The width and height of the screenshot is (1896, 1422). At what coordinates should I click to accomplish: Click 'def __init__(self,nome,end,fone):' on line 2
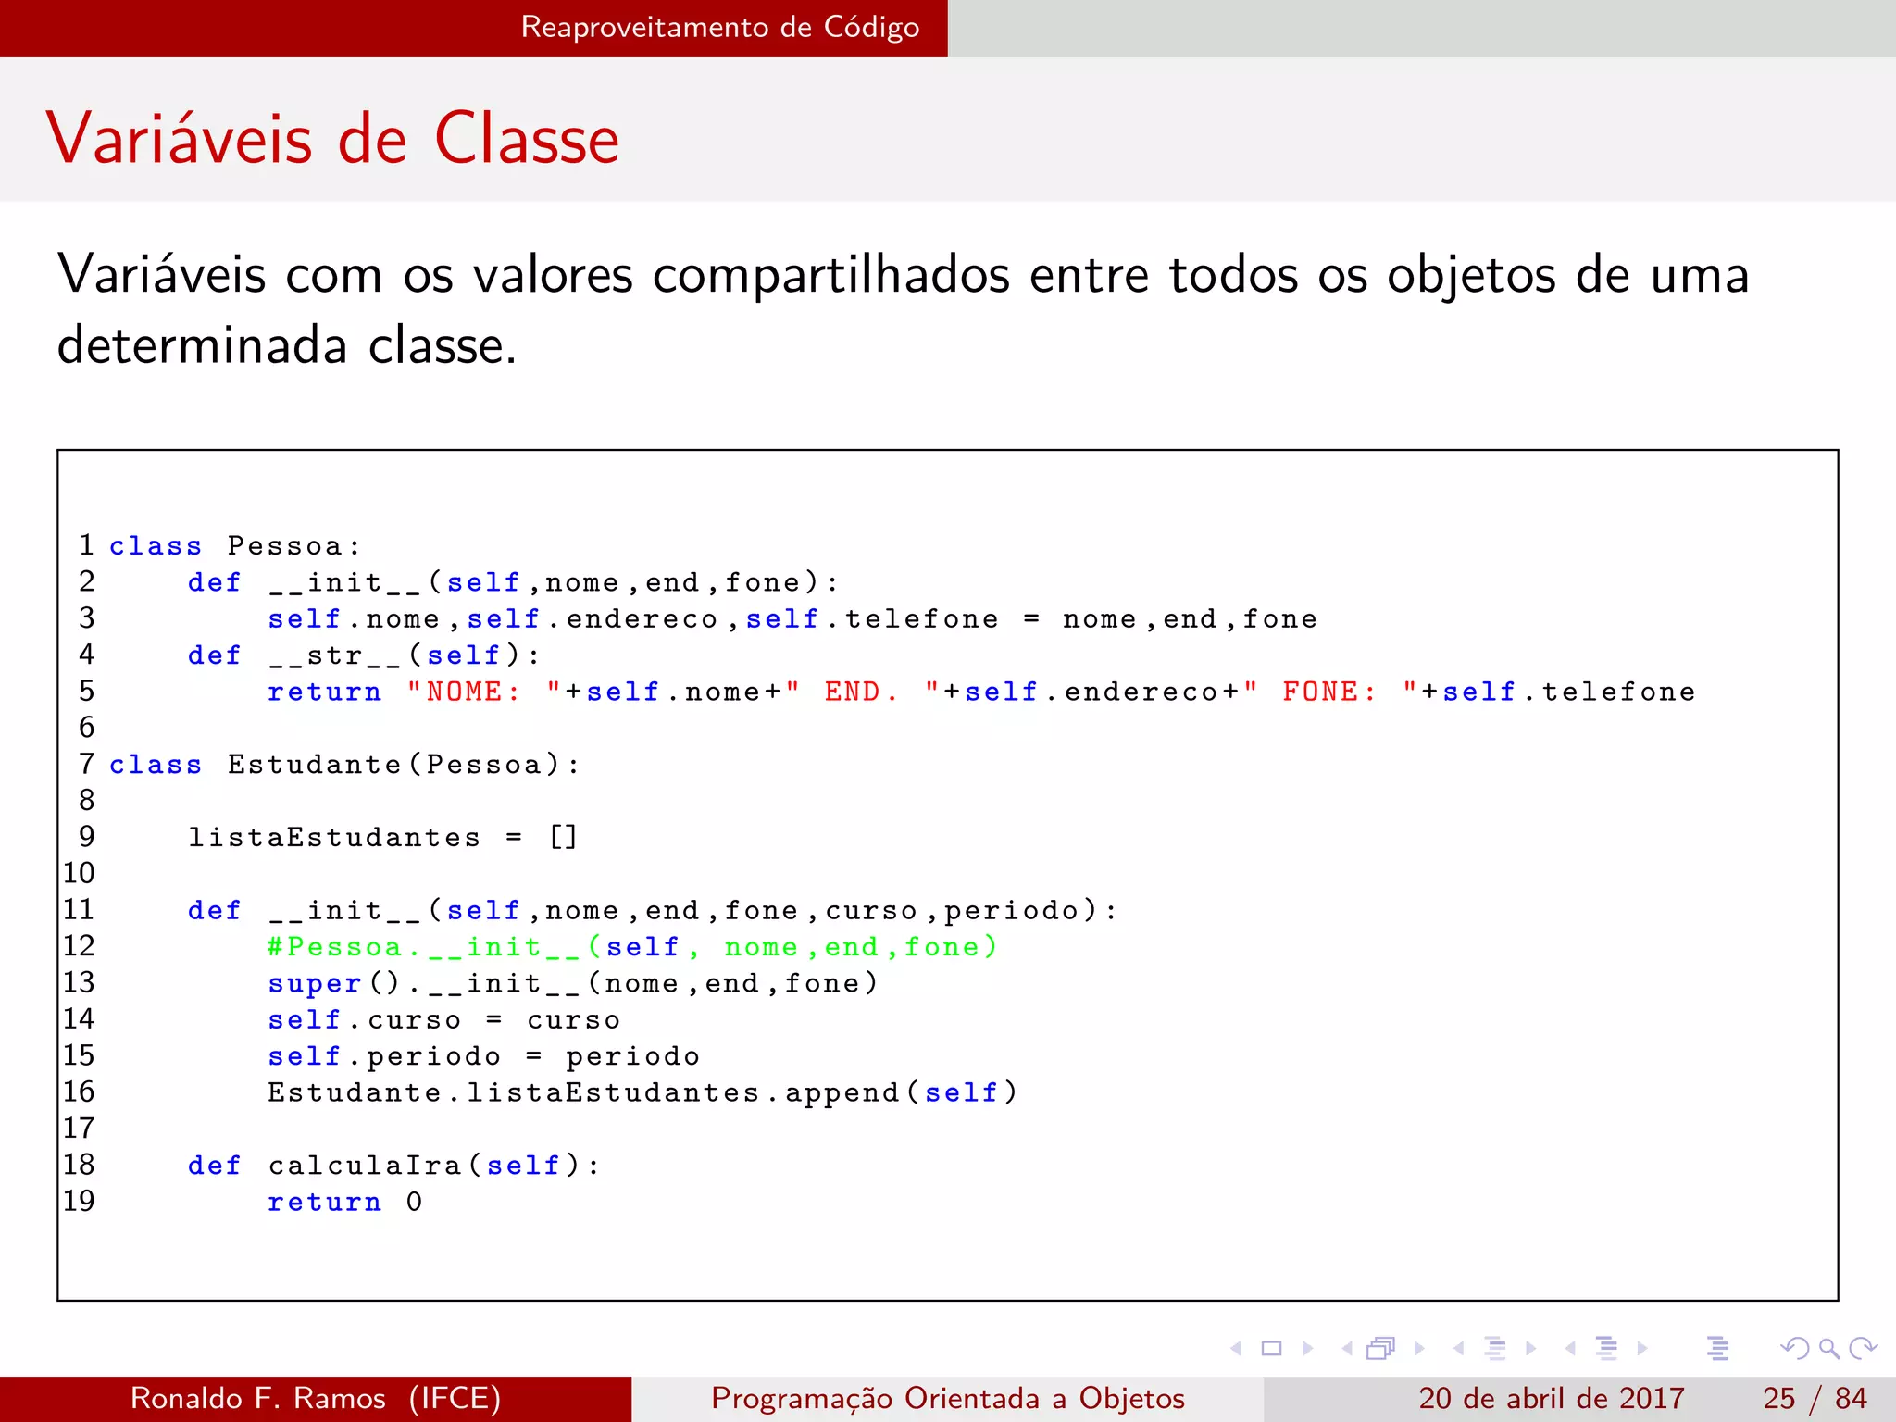point(514,582)
